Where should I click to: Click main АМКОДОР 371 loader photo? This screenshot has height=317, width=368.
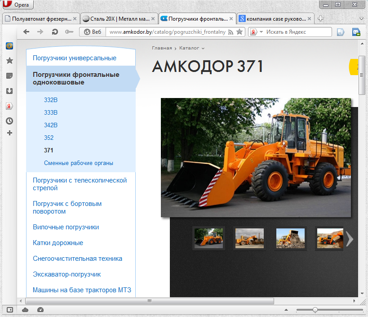coord(256,157)
